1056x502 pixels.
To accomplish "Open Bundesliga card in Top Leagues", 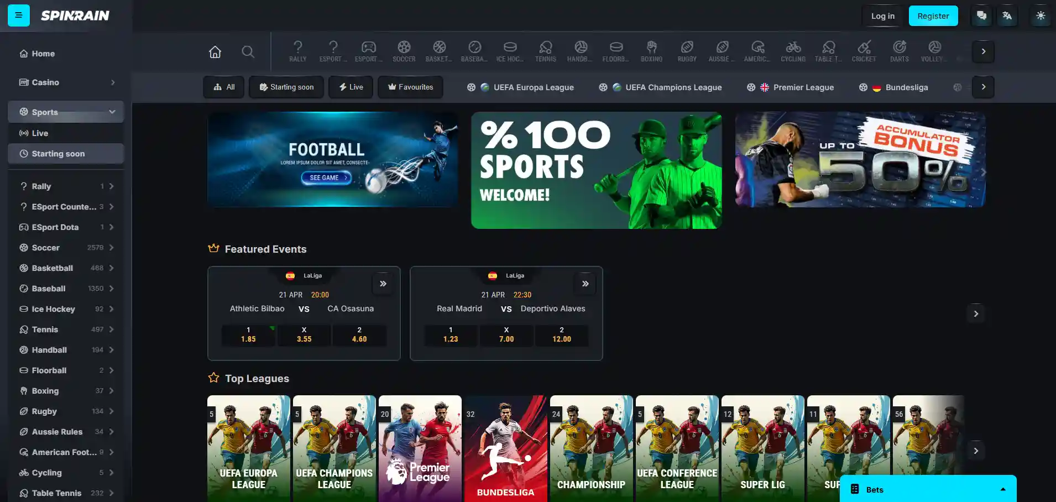I will pyautogui.click(x=506, y=448).
